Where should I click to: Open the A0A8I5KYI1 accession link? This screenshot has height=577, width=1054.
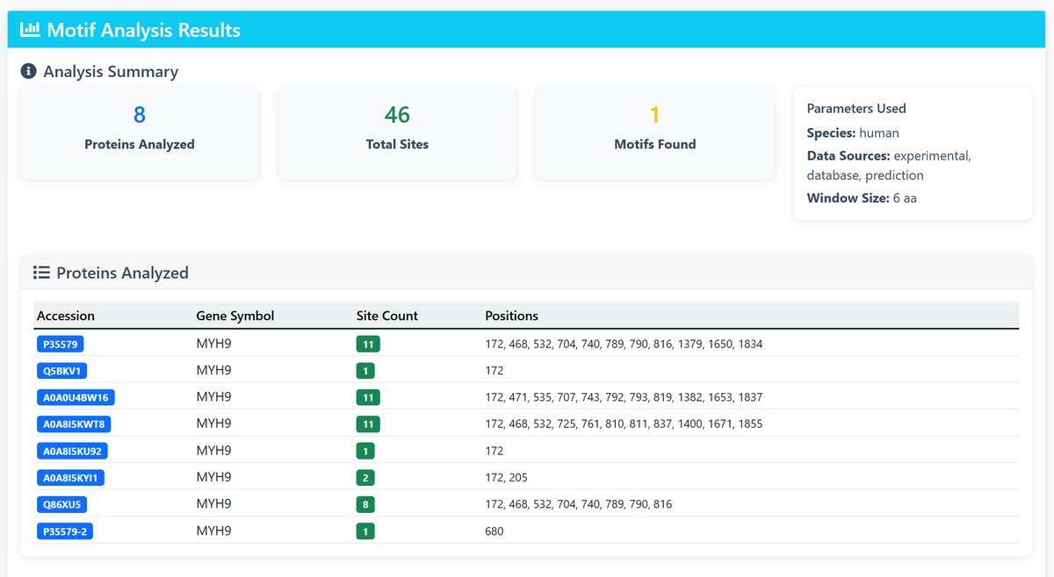(70, 477)
